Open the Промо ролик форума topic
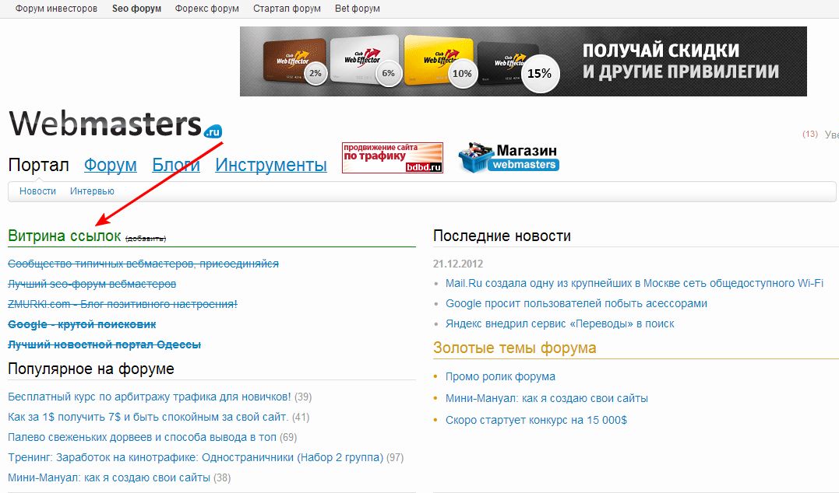The width and height of the screenshot is (839, 493). (500, 376)
